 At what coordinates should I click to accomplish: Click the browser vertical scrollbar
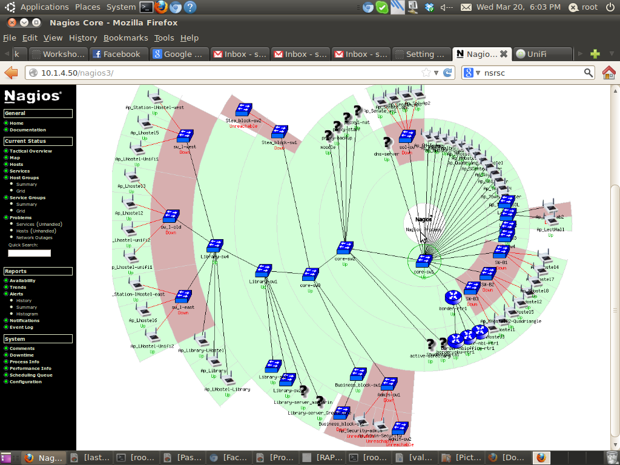(x=615, y=242)
